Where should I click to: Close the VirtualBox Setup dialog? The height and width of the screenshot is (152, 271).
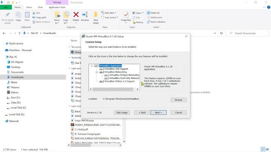[186, 36]
